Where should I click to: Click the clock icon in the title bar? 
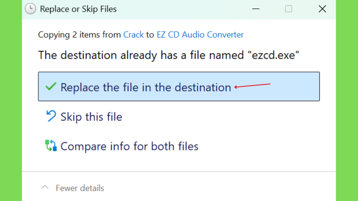pos(30,9)
